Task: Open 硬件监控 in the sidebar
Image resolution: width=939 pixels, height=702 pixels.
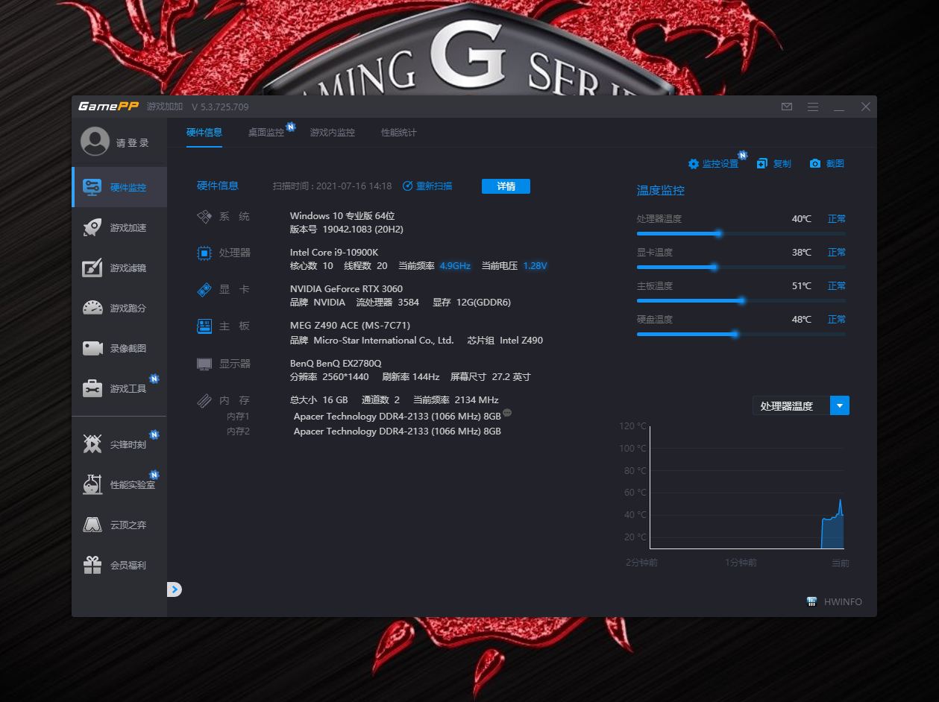Action: coord(119,187)
